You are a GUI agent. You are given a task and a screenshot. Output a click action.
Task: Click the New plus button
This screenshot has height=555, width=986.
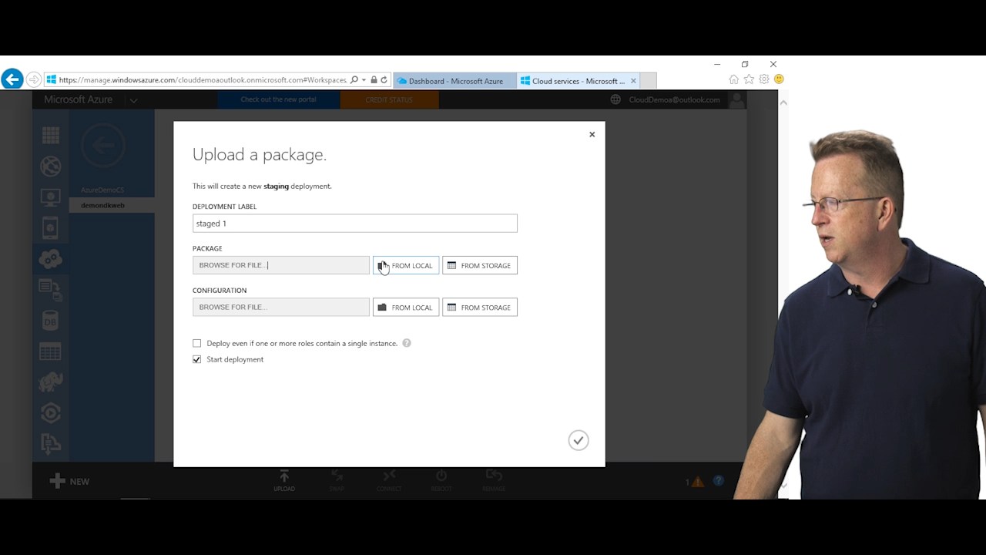tap(69, 481)
